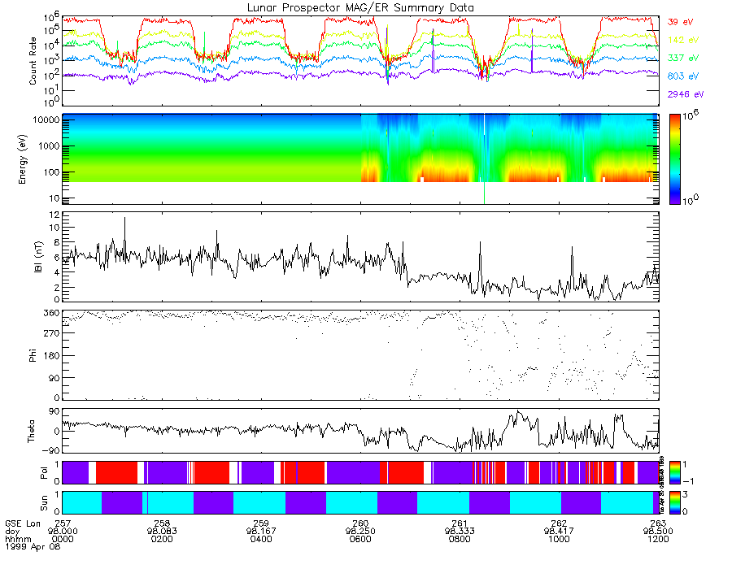Select the 142 eV legend label
732x569 pixels.
click(683, 40)
